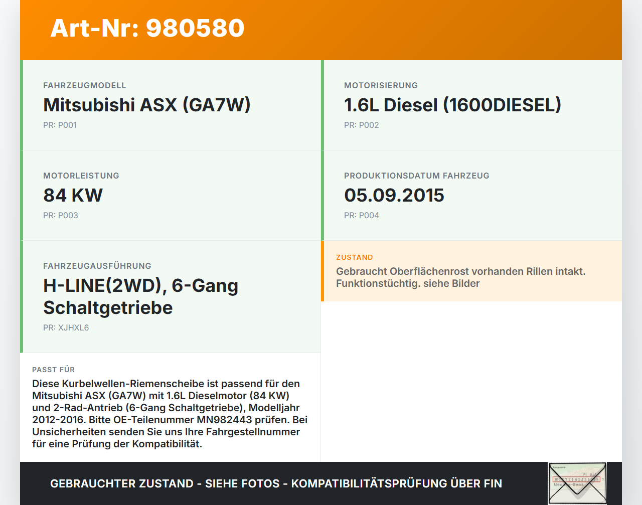Toggle the ZUSTAND condition panel
642x505 pixels.
[472, 271]
